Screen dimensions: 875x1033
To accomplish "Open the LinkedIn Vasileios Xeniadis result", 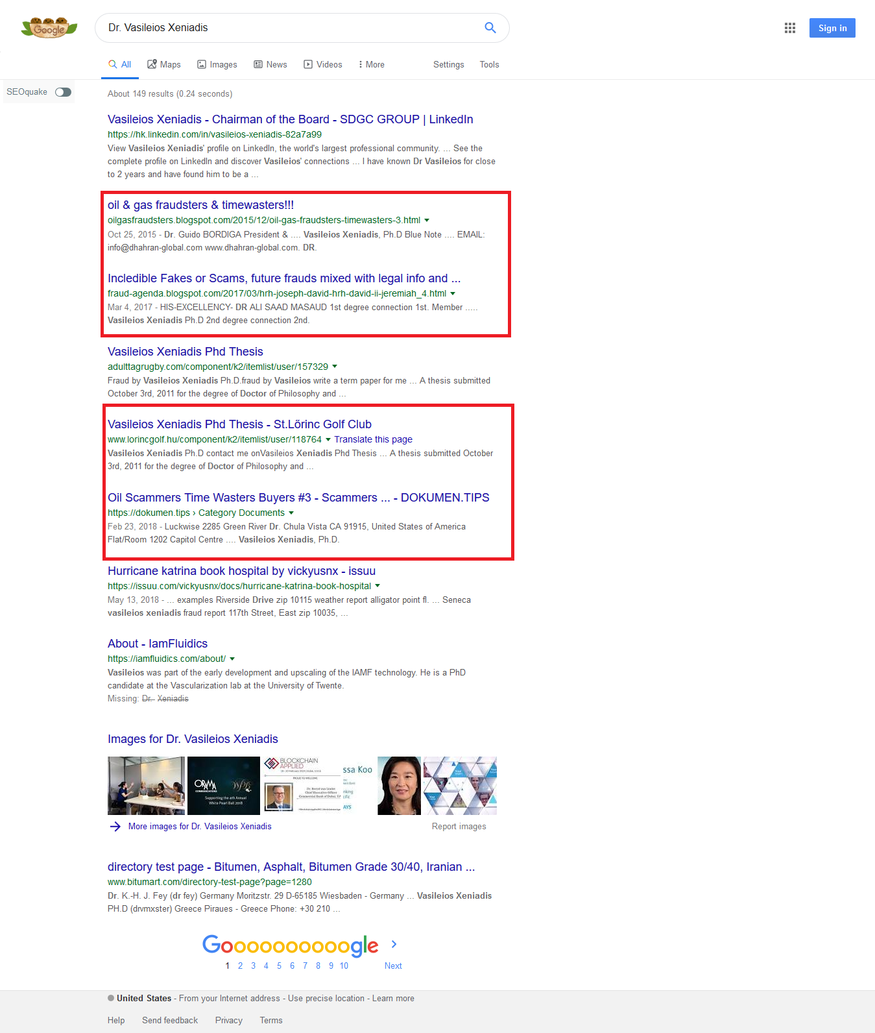I will click(x=291, y=119).
